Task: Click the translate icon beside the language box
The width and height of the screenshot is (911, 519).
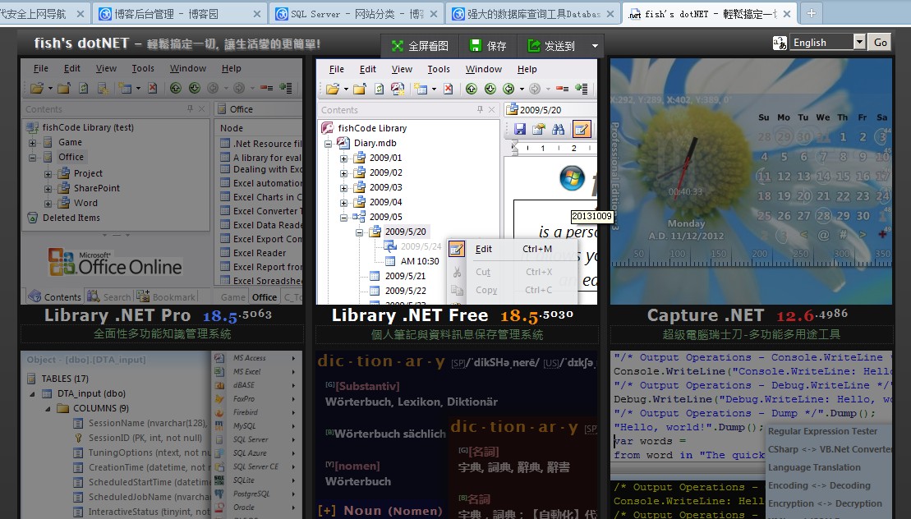Action: pyautogui.click(x=780, y=43)
